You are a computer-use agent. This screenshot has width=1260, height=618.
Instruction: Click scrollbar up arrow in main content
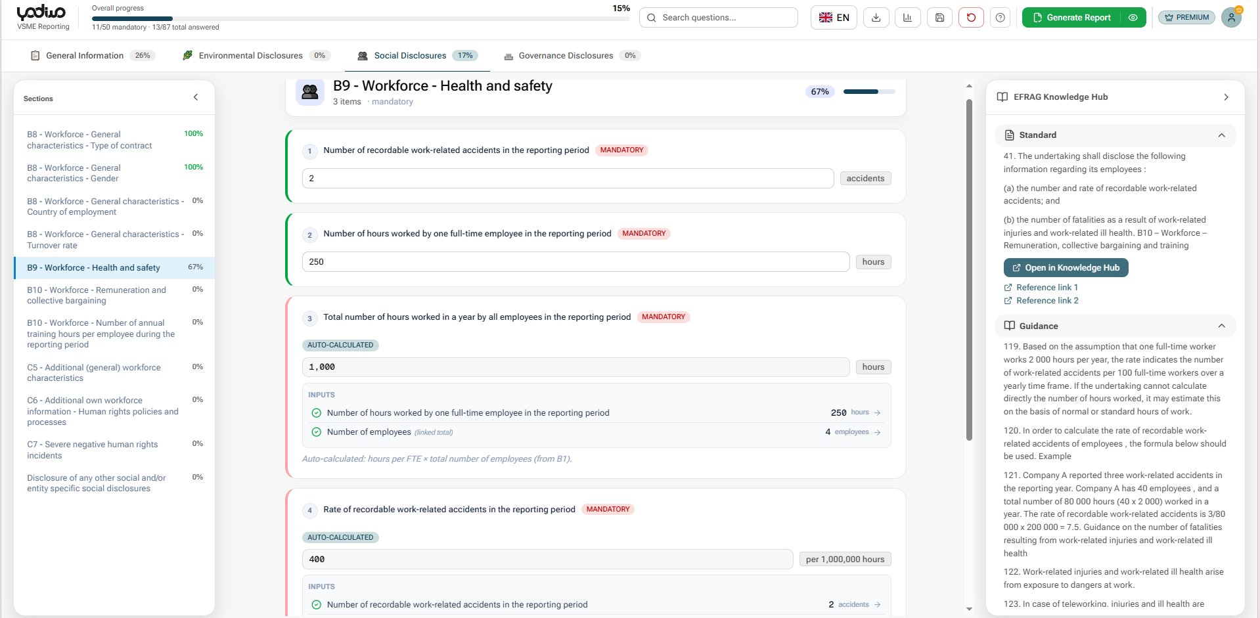[x=969, y=86]
